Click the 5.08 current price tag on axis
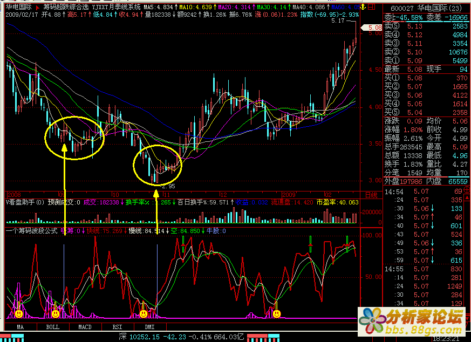 [372, 28]
